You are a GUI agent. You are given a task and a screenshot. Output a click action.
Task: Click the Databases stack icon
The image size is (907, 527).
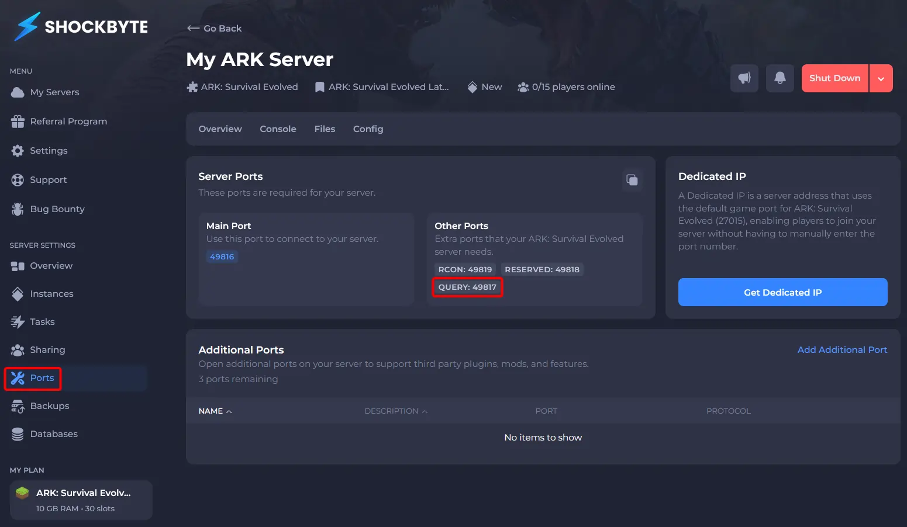pos(18,434)
